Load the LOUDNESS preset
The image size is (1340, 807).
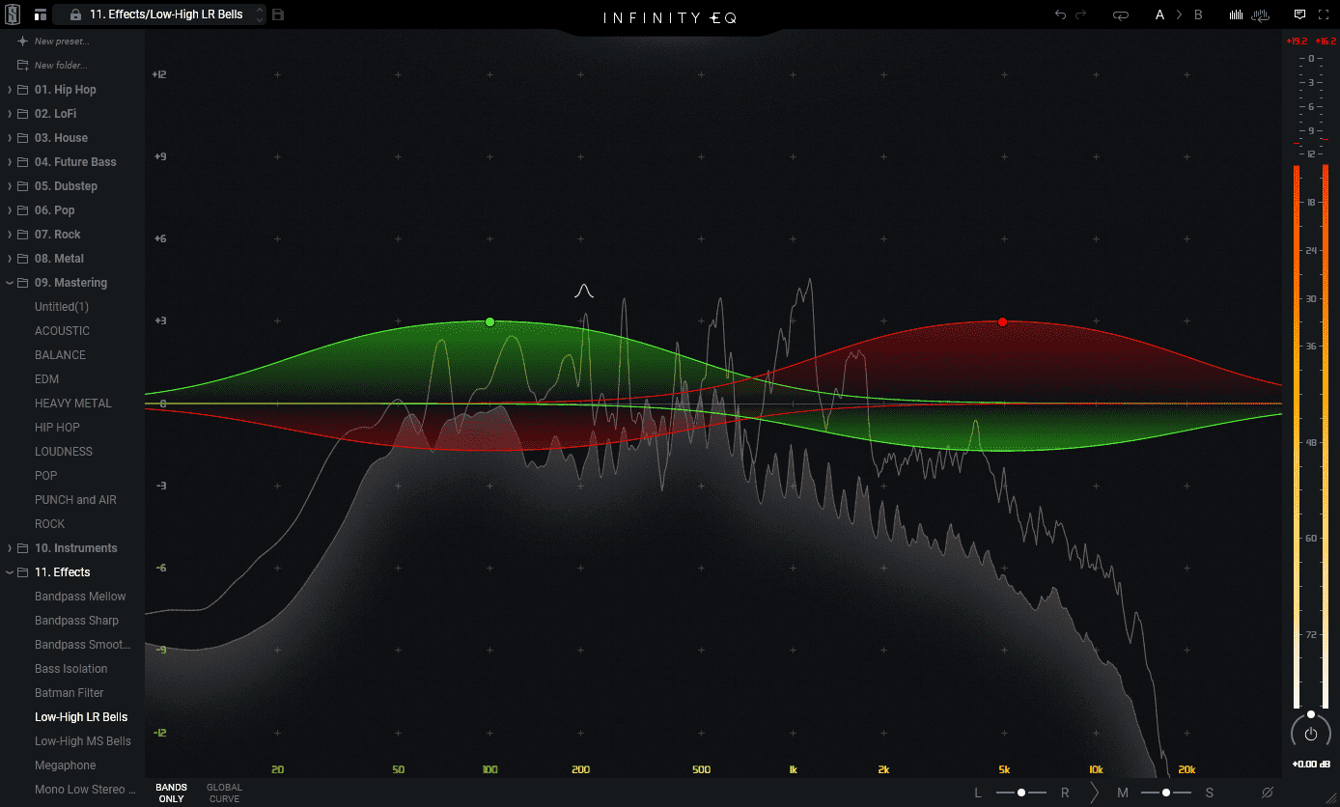click(x=64, y=452)
